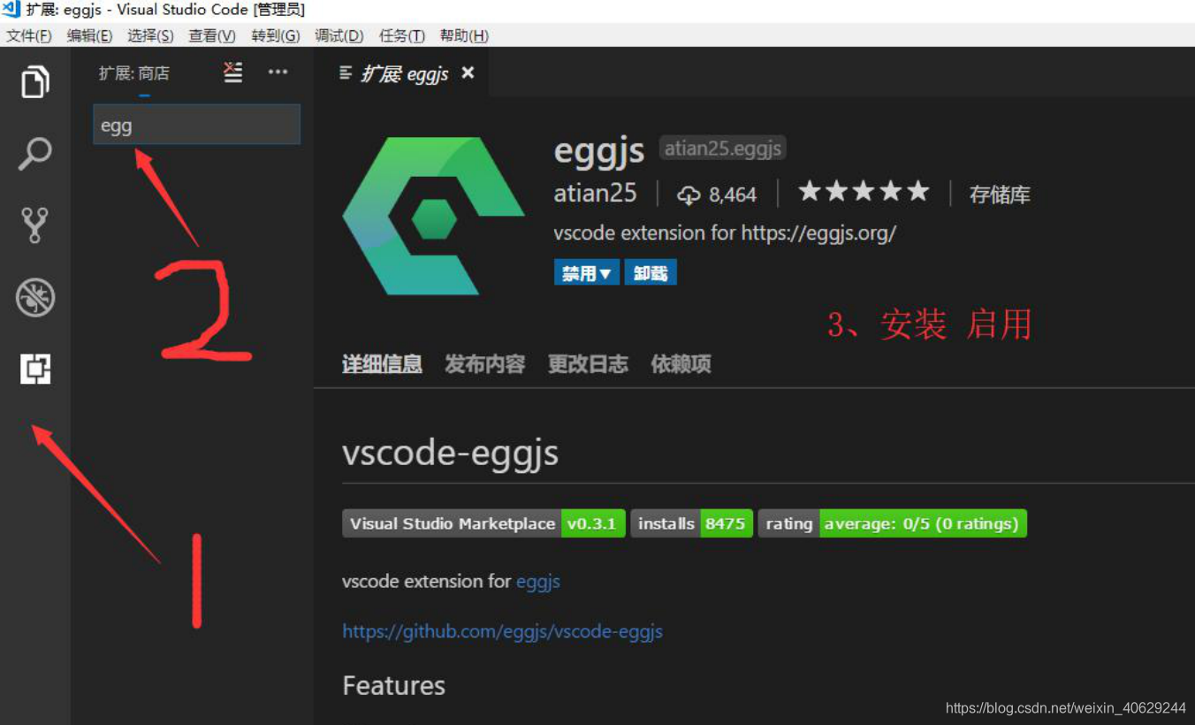Open the Explorer view
This screenshot has height=725, width=1195.
[34, 81]
